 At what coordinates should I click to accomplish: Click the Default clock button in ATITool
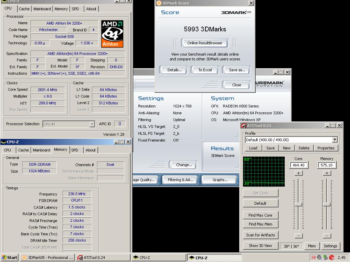260,203
